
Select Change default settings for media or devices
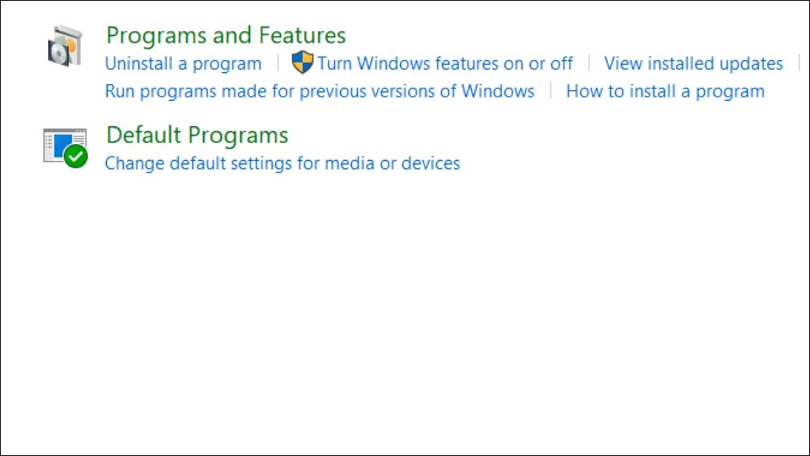282,163
